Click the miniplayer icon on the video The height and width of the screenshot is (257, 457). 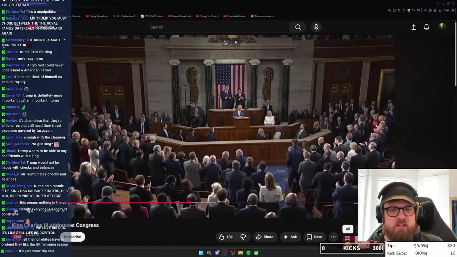pos(226,42)
